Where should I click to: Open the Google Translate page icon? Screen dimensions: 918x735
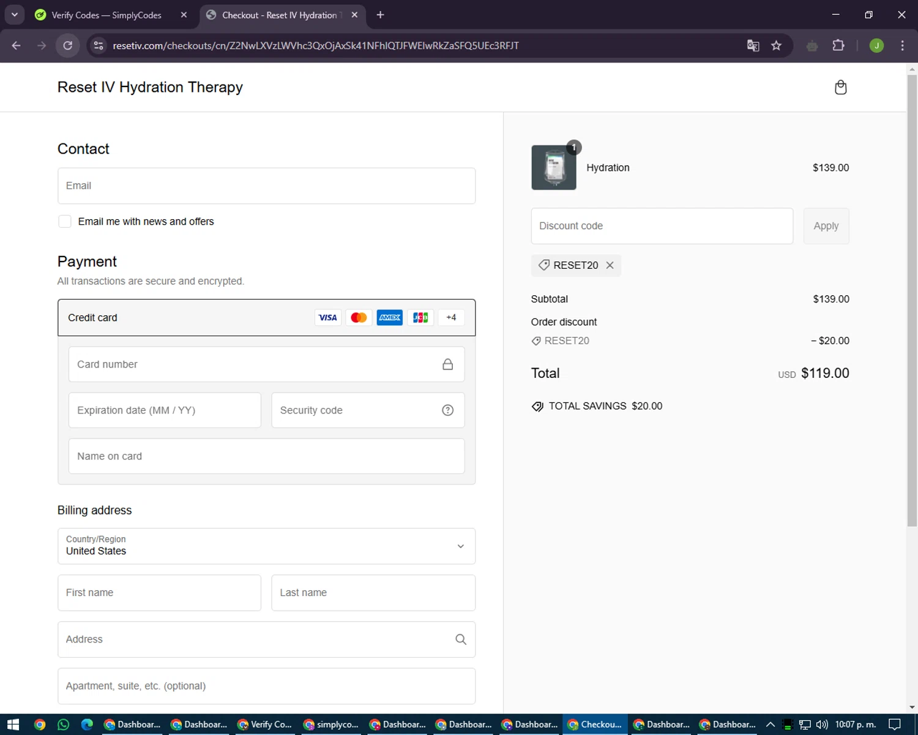point(753,45)
